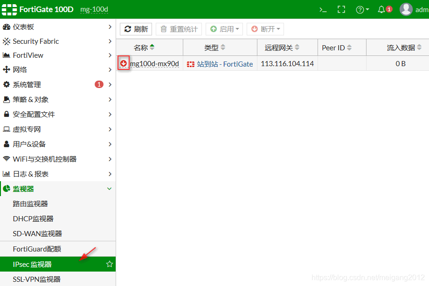
Task: Click the FortiGate logo icon
Action: pos(9,10)
